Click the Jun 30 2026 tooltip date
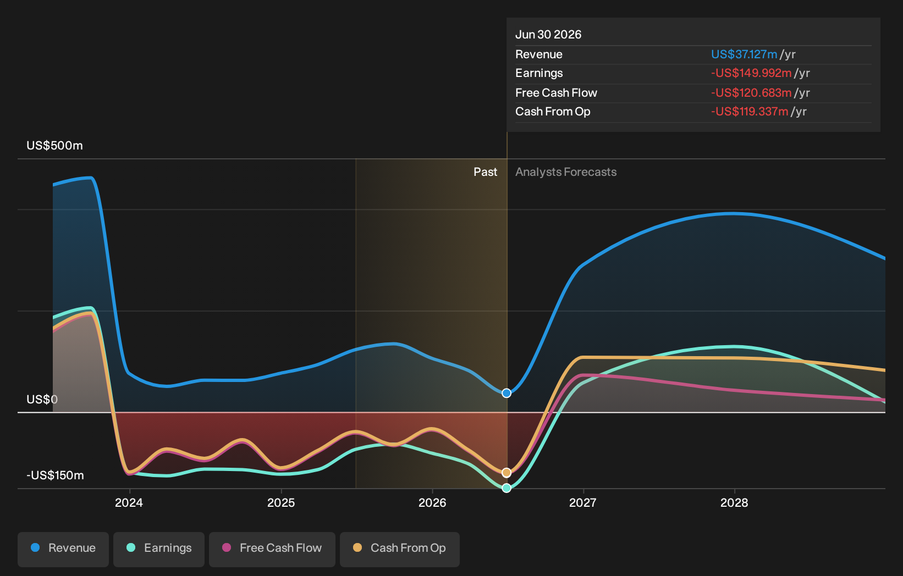Screen dimensions: 903x576 coord(548,35)
